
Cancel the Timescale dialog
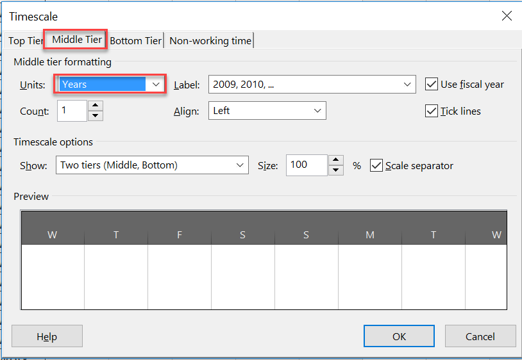(480, 336)
